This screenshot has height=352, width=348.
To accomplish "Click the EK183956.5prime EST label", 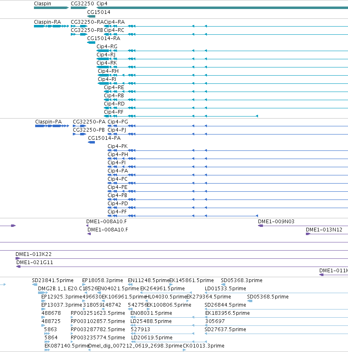I will click(227, 313).
